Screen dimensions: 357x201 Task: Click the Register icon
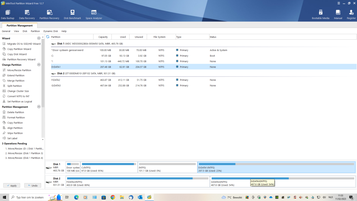point(351,14)
